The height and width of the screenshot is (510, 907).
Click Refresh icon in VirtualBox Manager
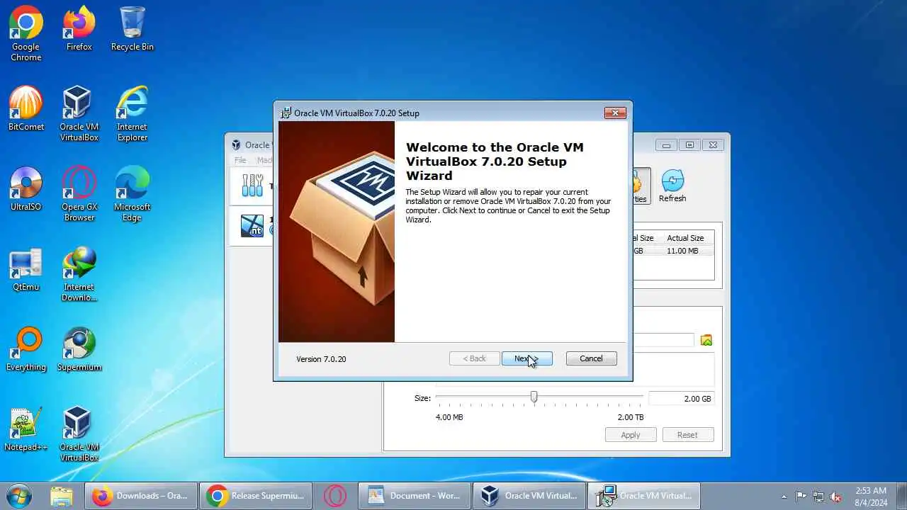(672, 186)
